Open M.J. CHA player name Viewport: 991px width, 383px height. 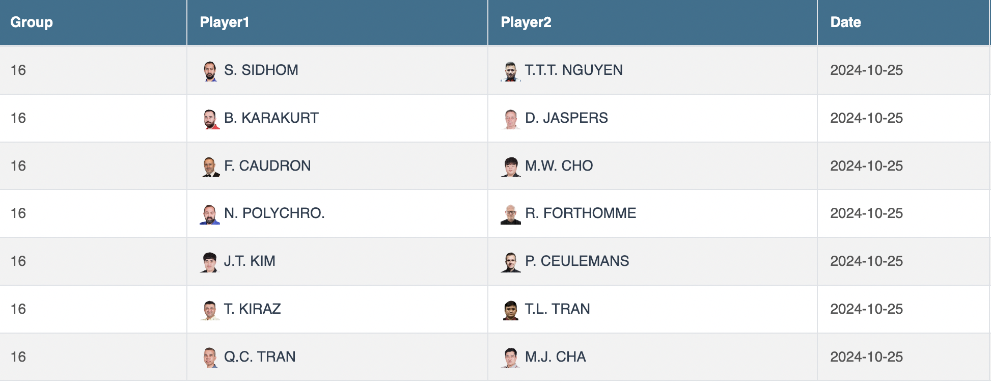(556, 357)
